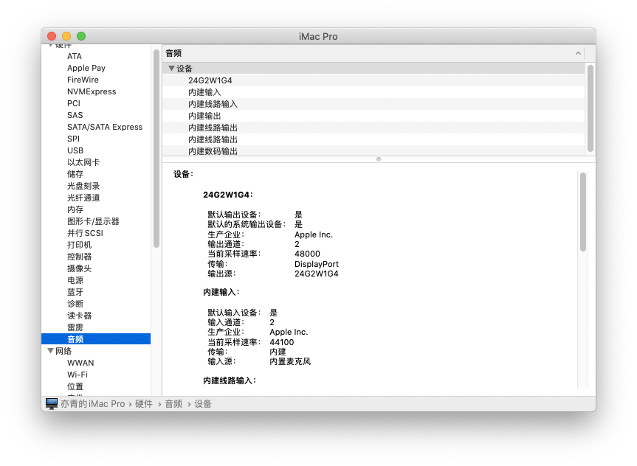Select 电源 in the sidebar
Image resolution: width=637 pixels, height=466 pixels.
click(75, 279)
